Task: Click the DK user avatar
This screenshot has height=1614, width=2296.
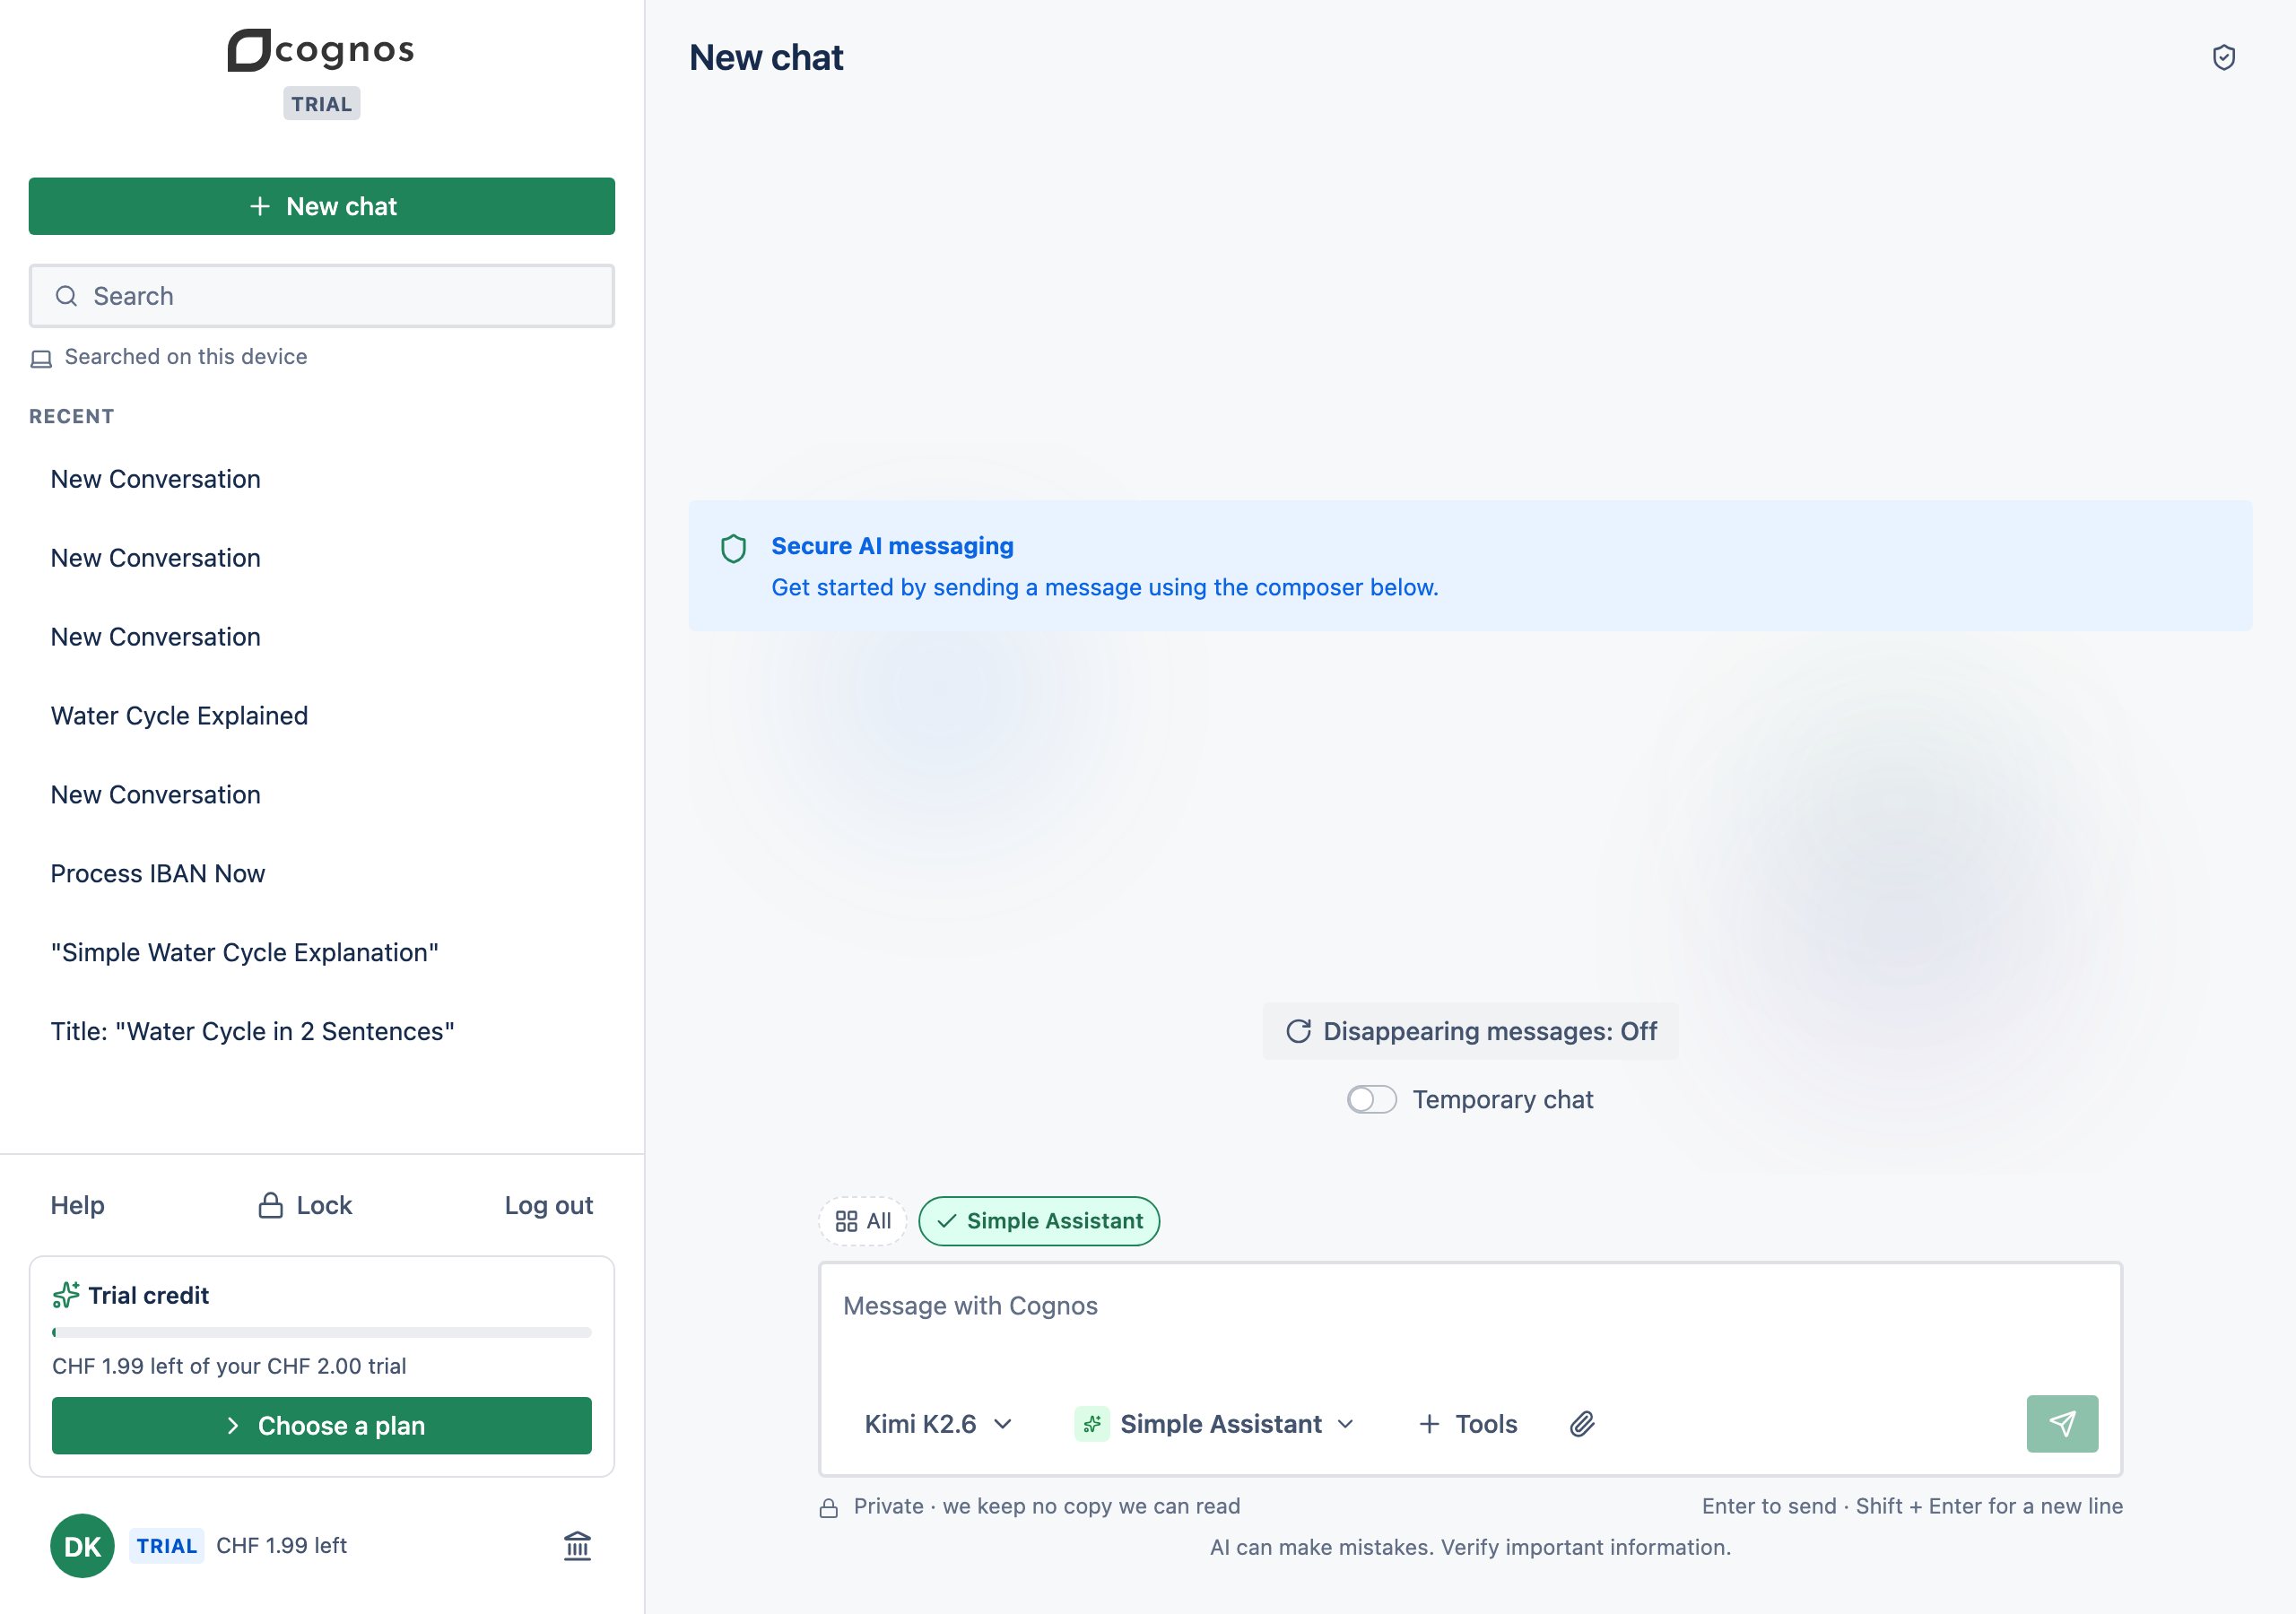Action: 82,1546
